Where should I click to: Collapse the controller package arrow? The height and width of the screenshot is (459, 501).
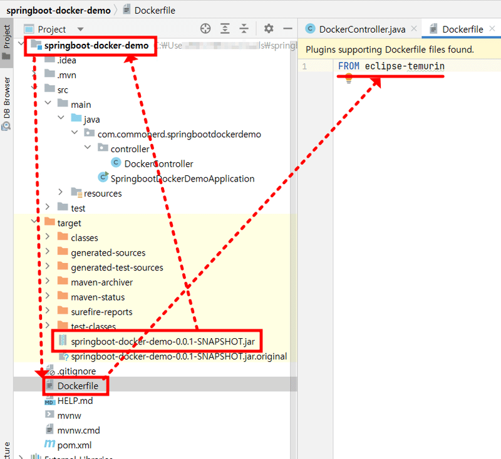[88, 147]
